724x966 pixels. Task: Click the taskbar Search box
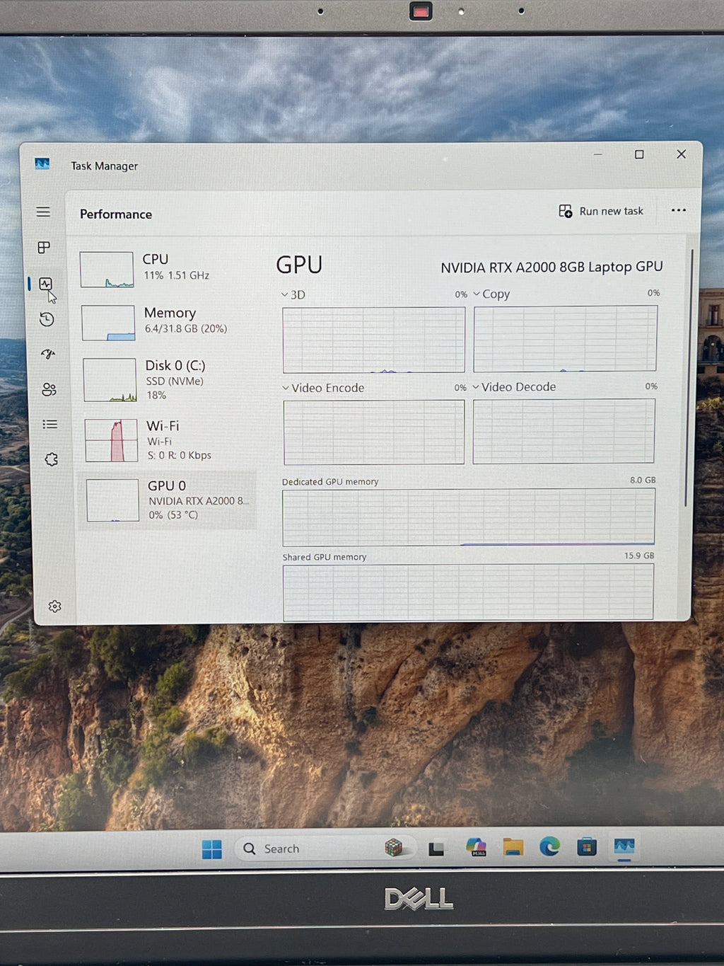point(325,849)
